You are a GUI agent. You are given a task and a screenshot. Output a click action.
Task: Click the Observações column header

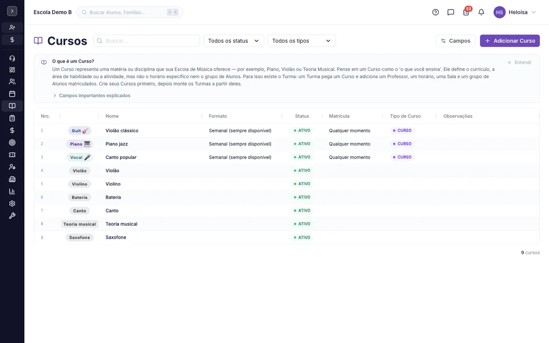coord(458,116)
